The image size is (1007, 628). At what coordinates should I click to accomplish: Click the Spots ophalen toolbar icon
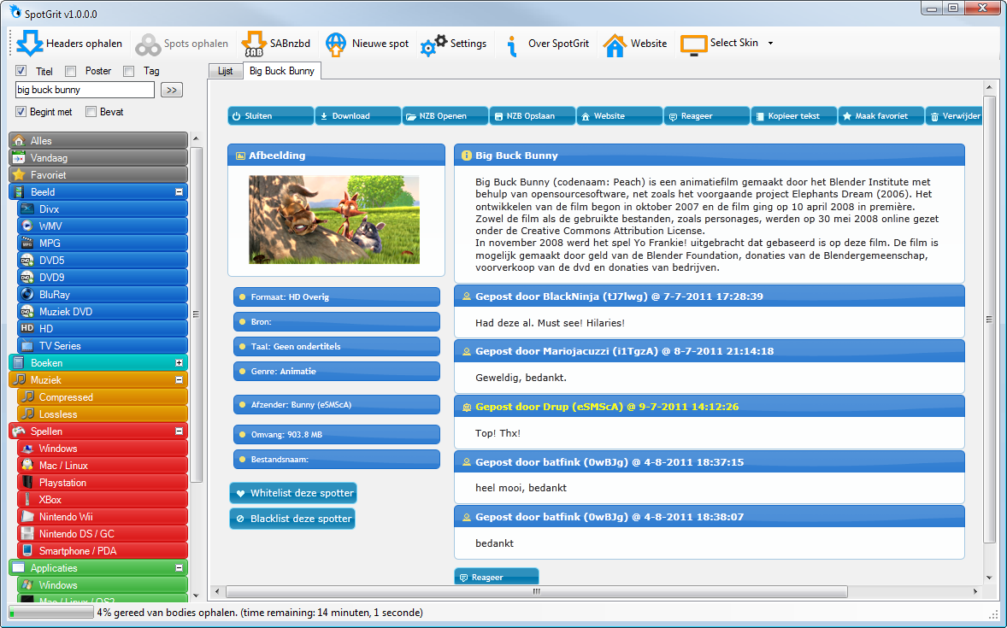(x=148, y=44)
